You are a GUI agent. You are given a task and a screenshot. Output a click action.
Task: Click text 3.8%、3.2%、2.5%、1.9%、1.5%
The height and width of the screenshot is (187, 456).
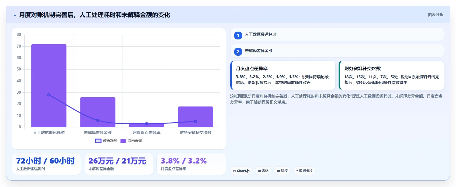coord(268,77)
